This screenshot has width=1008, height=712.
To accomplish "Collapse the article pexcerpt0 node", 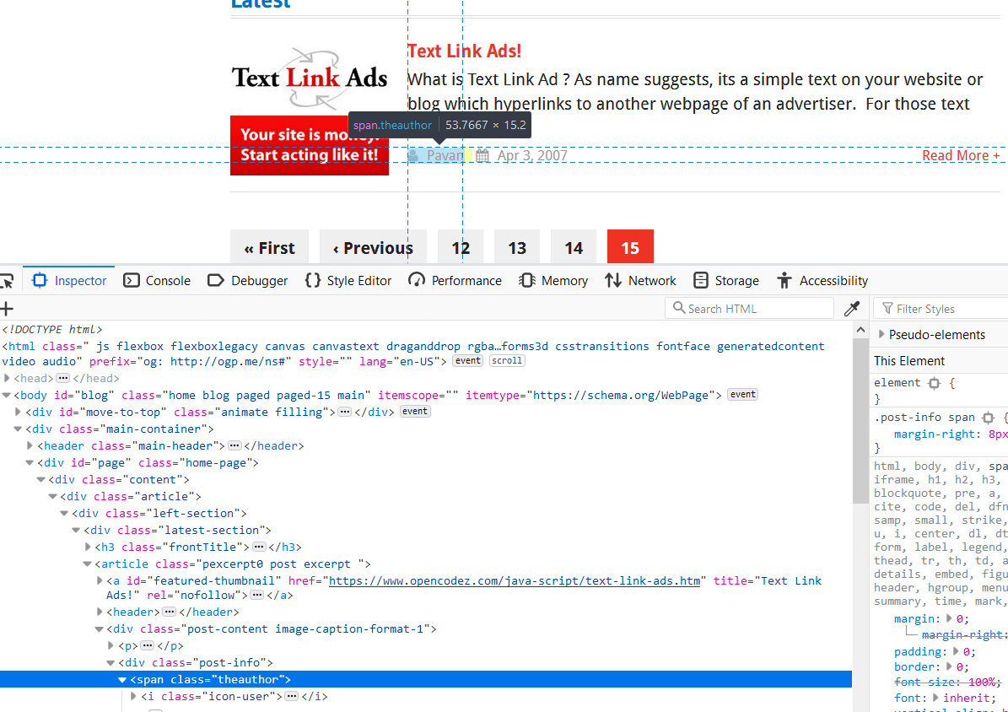I will coord(88,564).
